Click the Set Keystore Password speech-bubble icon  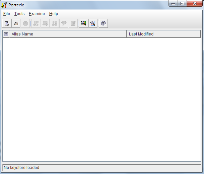point(64,23)
